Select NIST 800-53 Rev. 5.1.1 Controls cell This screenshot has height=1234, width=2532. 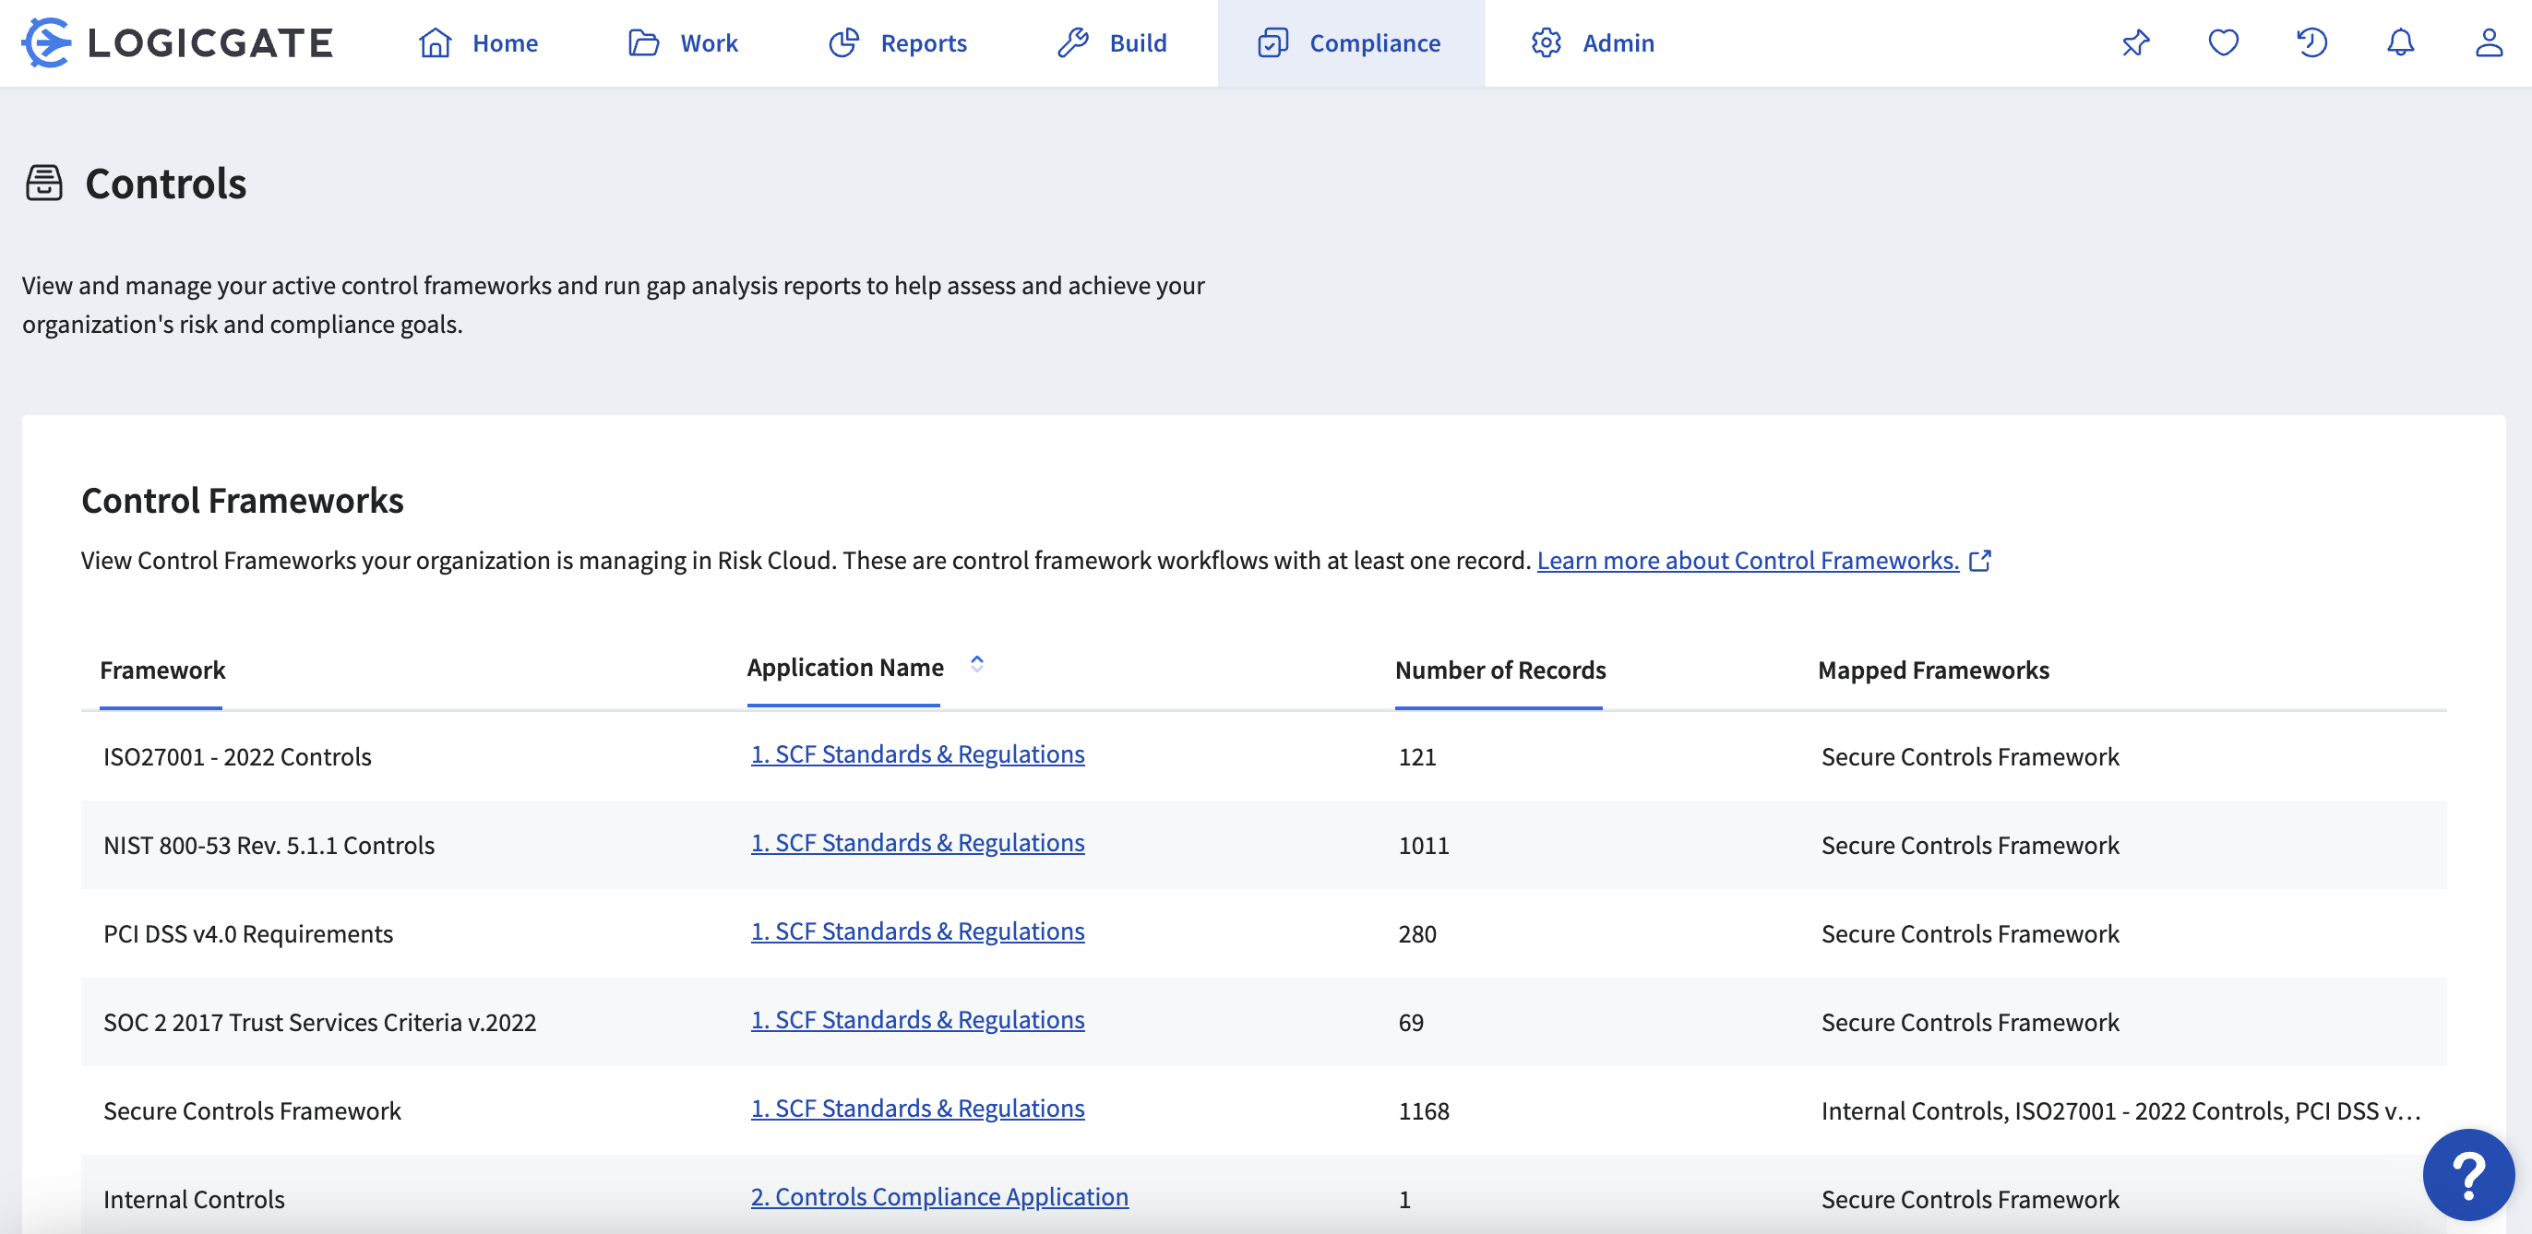pos(269,845)
